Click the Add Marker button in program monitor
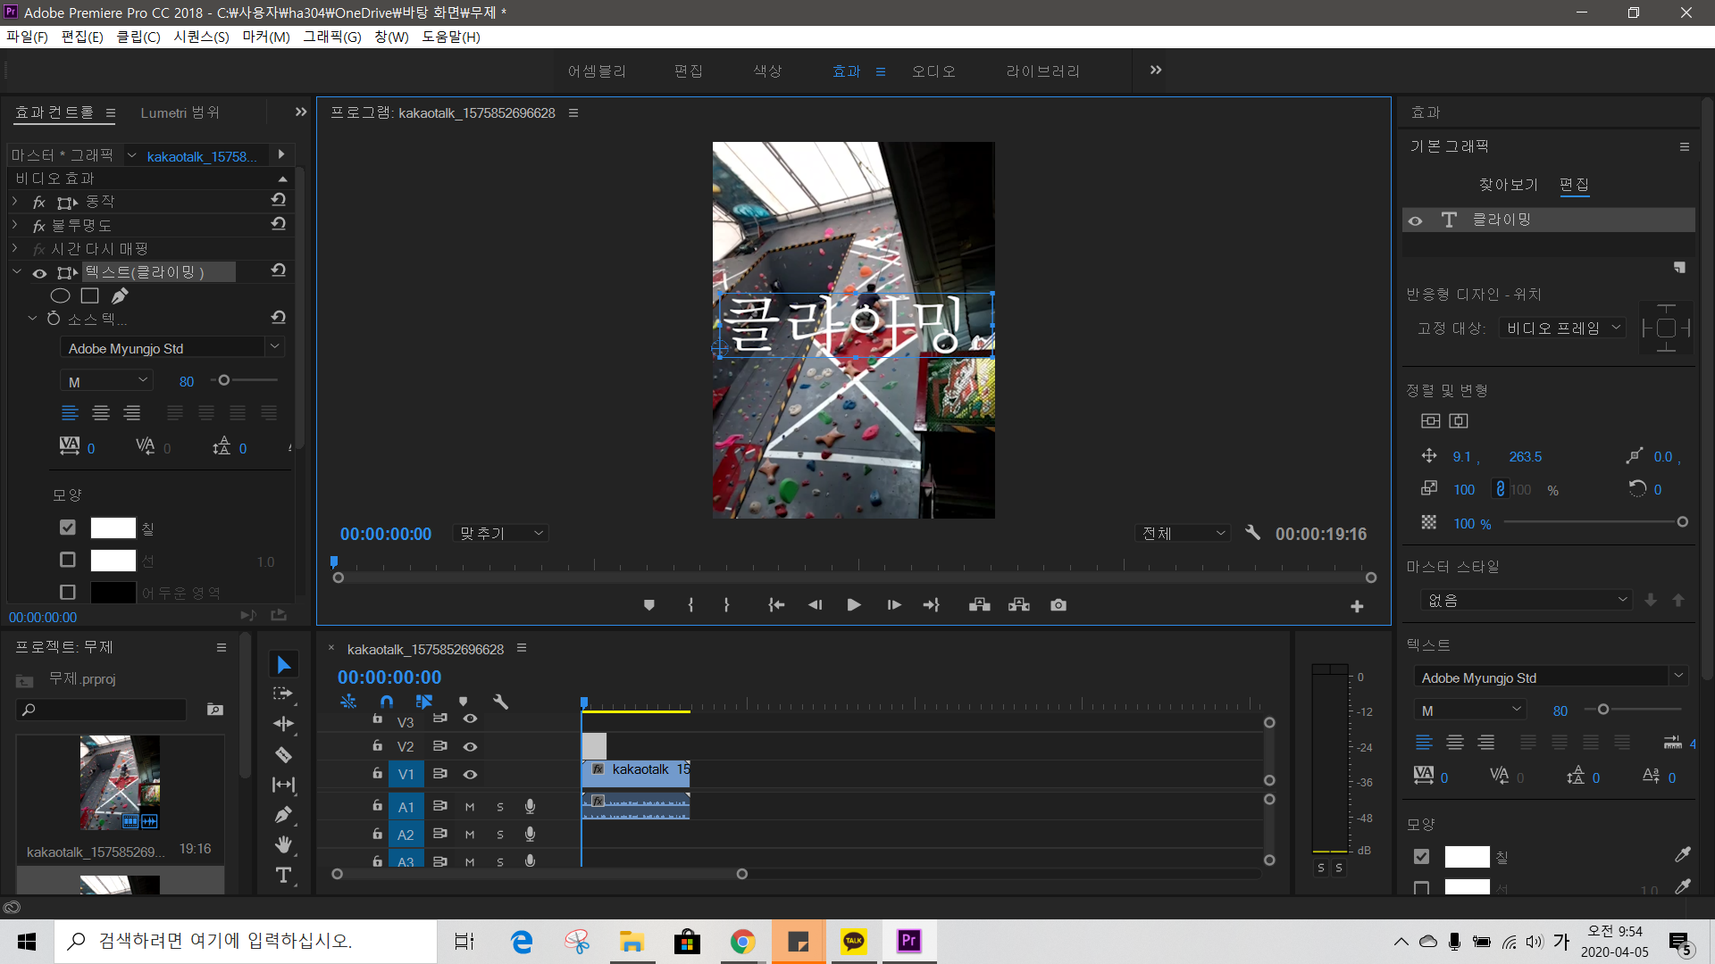The height and width of the screenshot is (964, 1715). pyautogui.click(x=649, y=605)
